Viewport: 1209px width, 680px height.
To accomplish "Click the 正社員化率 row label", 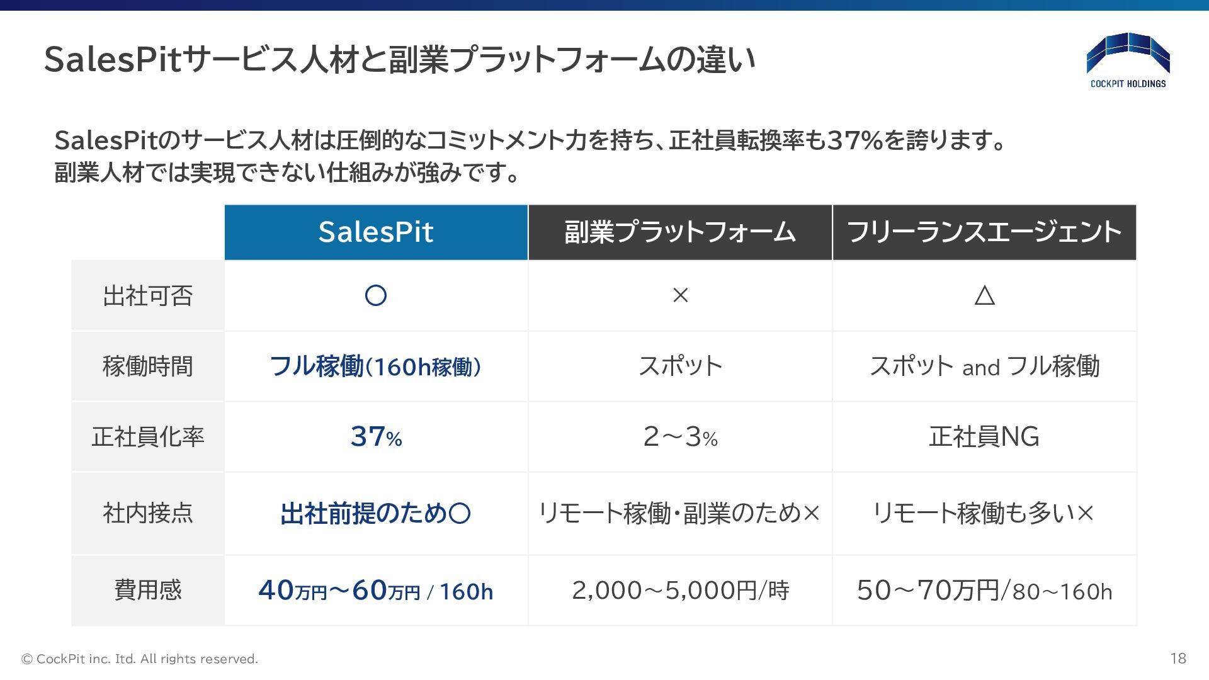I will point(148,437).
